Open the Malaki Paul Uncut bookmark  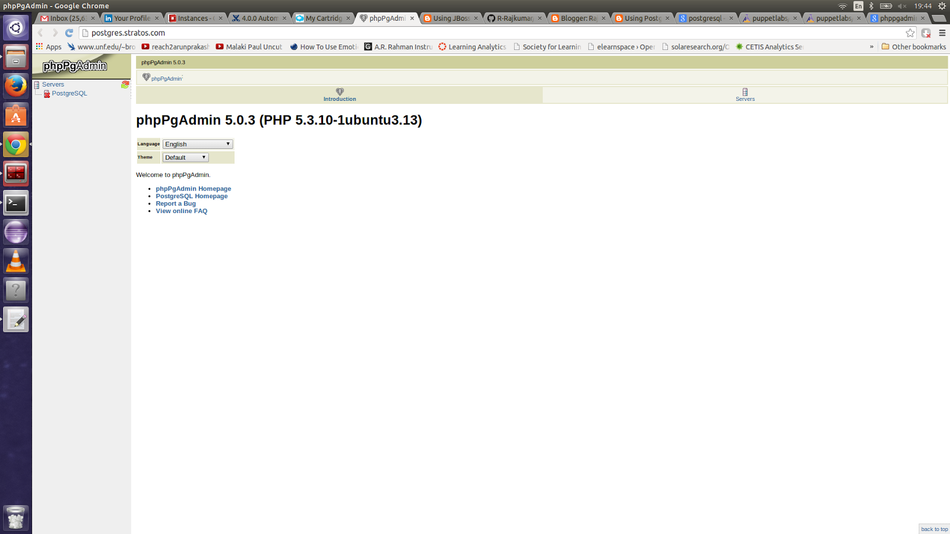(x=249, y=47)
